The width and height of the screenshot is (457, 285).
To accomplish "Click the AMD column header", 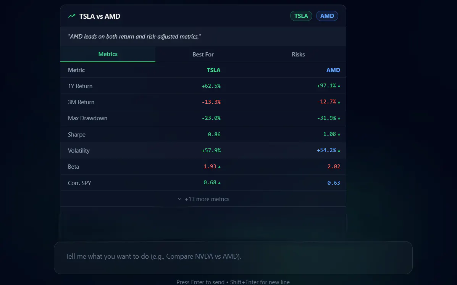I will coord(333,70).
